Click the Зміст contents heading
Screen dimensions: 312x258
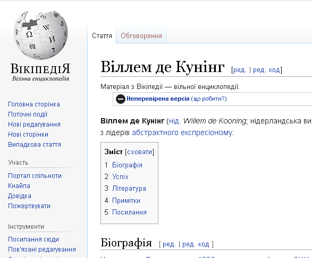pos(113,152)
